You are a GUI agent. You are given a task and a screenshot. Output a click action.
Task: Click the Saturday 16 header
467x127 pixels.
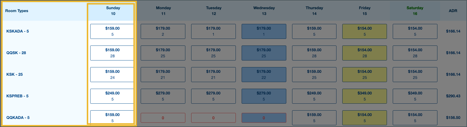point(415,11)
